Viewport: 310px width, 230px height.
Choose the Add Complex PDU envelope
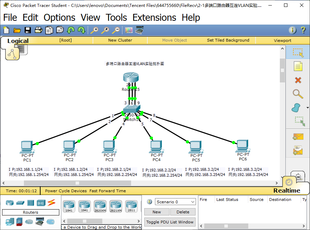[298, 150]
